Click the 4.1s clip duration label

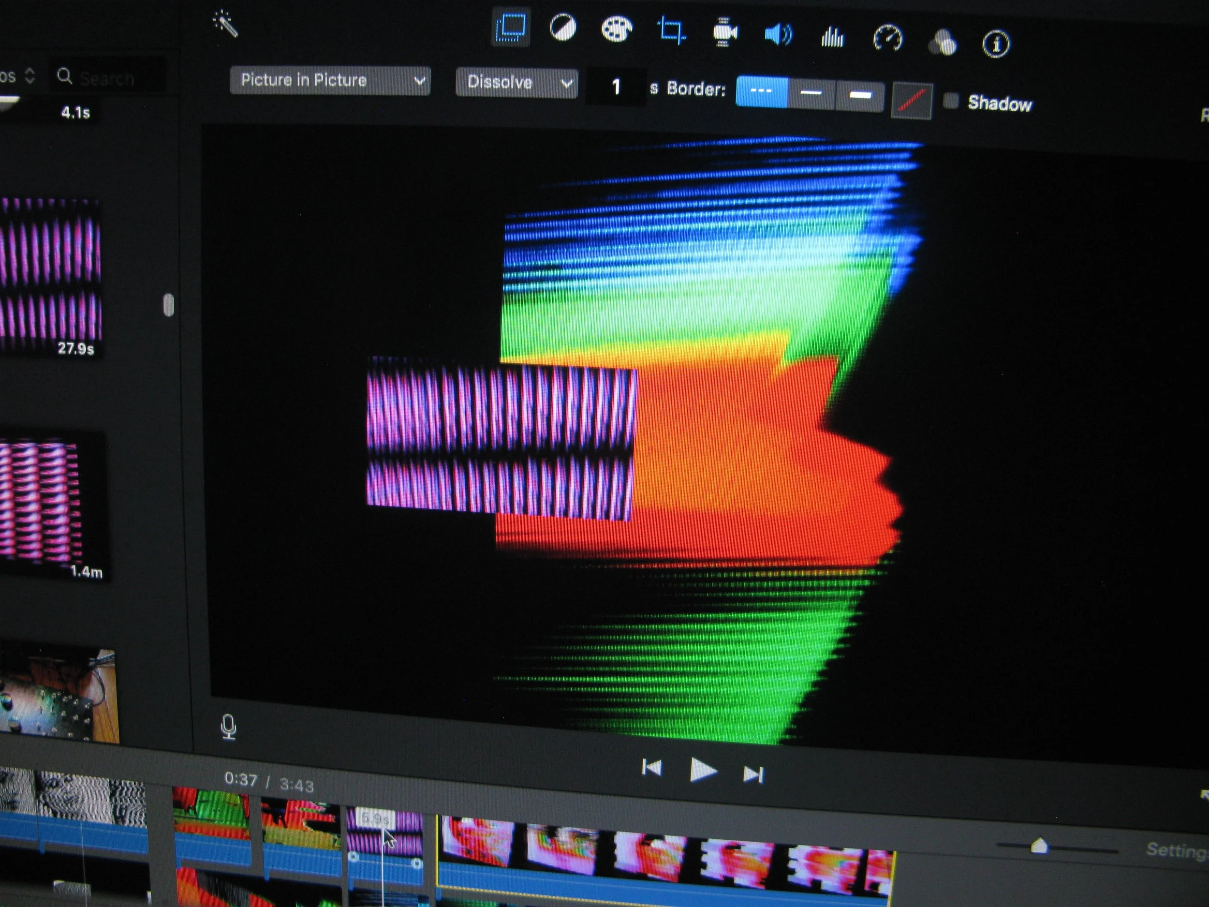coord(75,113)
